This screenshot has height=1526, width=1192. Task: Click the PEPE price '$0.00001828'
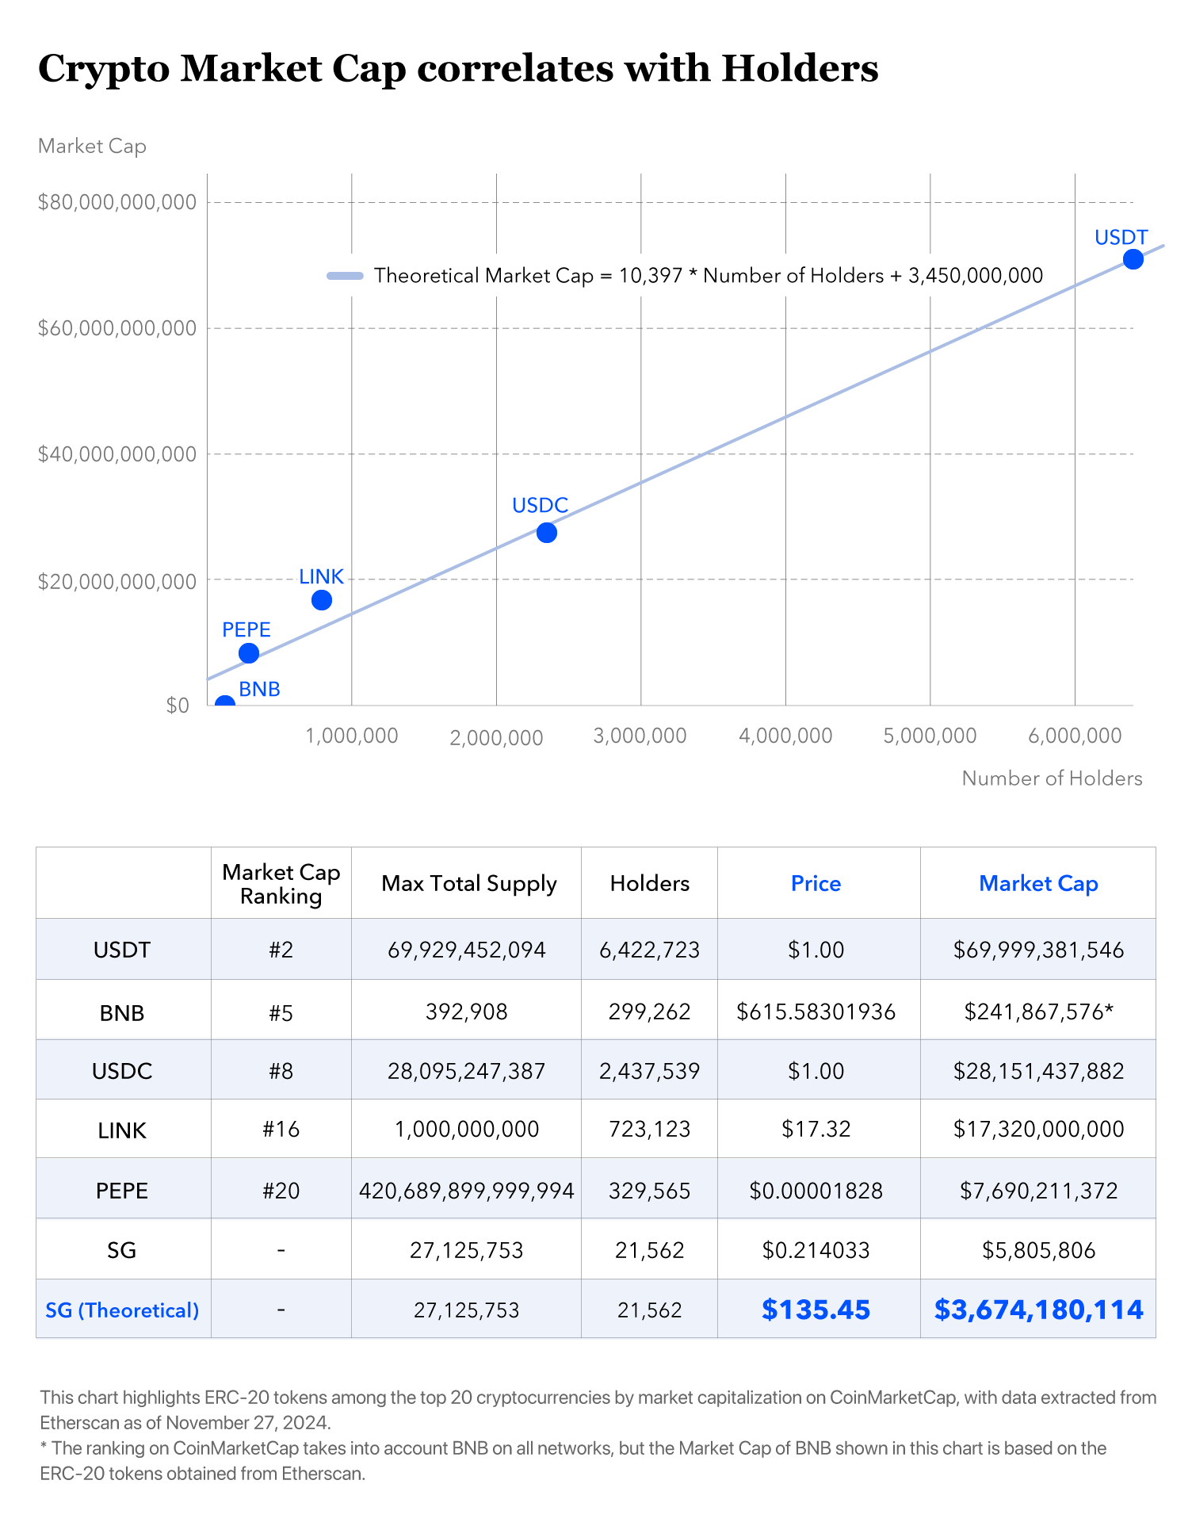click(x=816, y=1191)
